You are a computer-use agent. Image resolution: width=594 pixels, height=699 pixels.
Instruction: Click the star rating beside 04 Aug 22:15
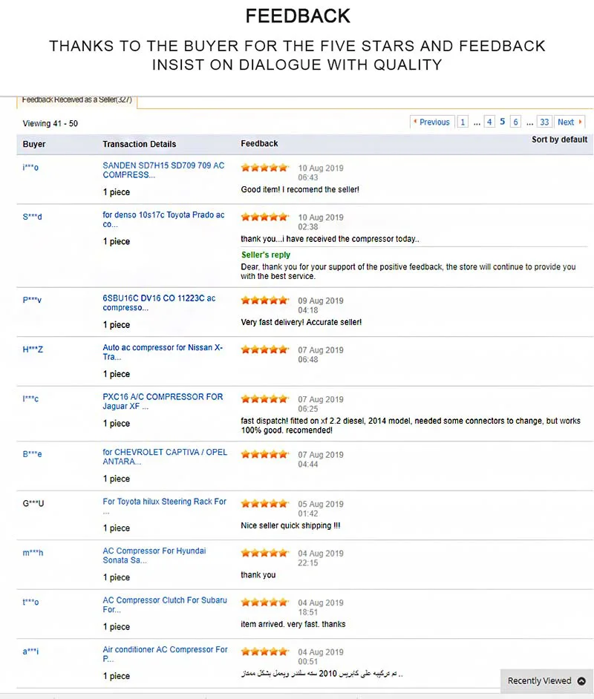tap(265, 553)
